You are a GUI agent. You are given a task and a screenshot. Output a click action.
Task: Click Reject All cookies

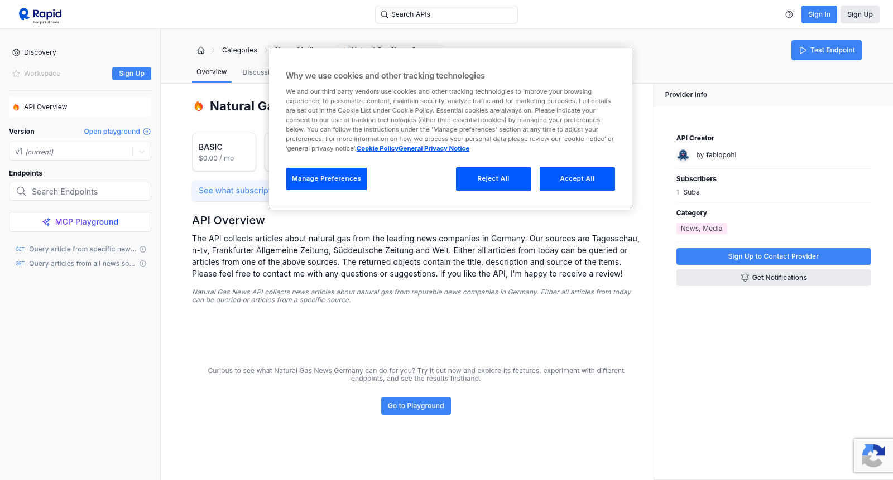pyautogui.click(x=493, y=179)
